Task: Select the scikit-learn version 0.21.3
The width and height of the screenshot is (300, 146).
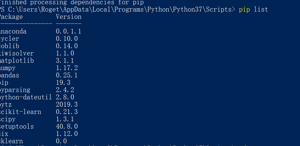Action: 67,112
